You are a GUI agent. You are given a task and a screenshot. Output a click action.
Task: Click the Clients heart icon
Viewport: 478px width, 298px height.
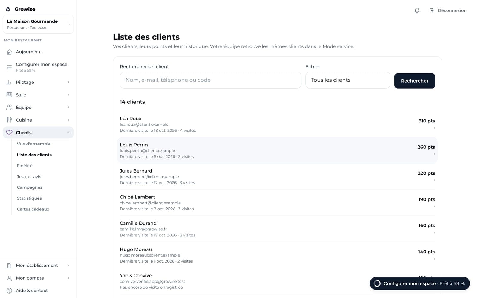point(9,133)
